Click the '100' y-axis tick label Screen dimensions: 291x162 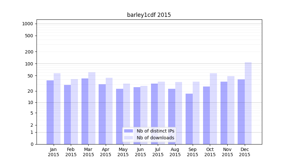(29, 64)
